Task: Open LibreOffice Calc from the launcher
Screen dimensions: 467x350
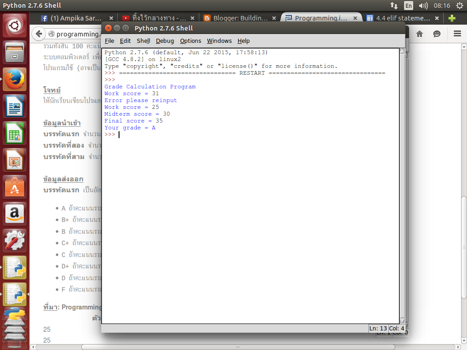Action: point(15,133)
